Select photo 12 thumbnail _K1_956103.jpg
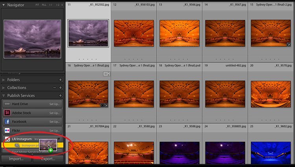 tap(134, 33)
